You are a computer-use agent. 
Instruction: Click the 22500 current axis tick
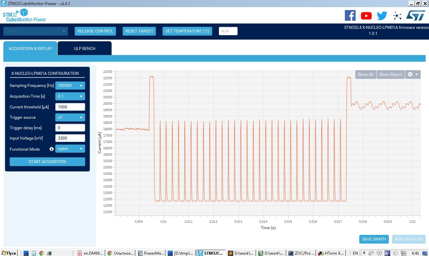108,71
